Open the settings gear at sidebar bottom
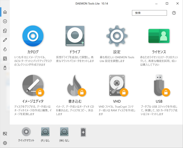This screenshot has width=183, height=148. (5, 143)
